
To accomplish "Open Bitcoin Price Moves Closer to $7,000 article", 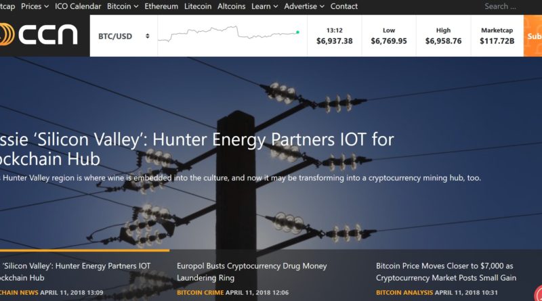I will (x=446, y=272).
